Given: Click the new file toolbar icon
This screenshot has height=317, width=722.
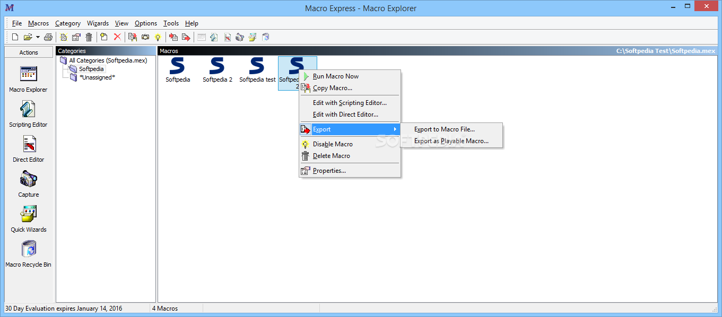Looking at the screenshot, I should click(x=15, y=37).
